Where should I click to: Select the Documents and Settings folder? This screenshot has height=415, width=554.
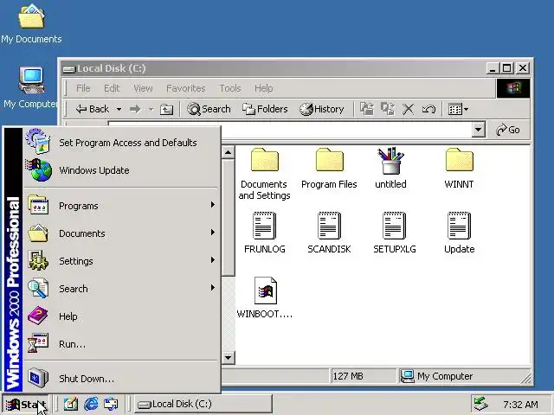[265, 174]
